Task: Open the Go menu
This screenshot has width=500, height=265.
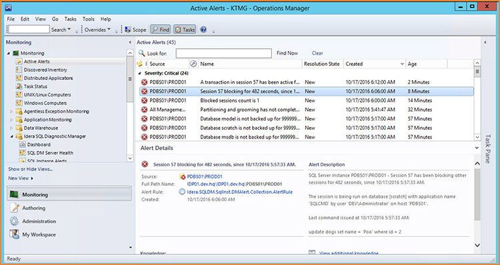Action: [55, 19]
